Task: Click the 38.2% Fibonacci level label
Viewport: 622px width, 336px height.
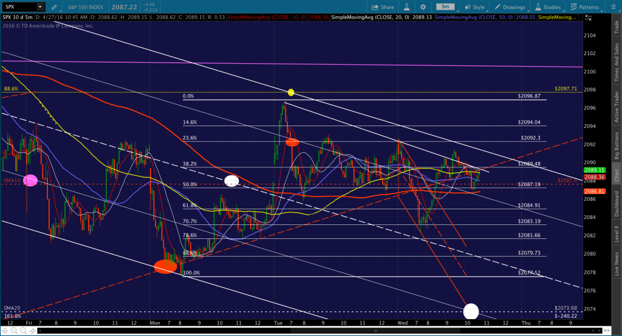Action: 190,164
